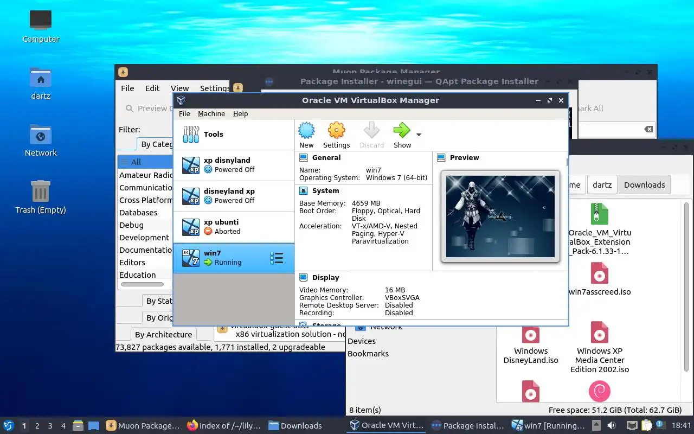
Task: Click file manager vertical scrollbar
Action: [x=686, y=288]
